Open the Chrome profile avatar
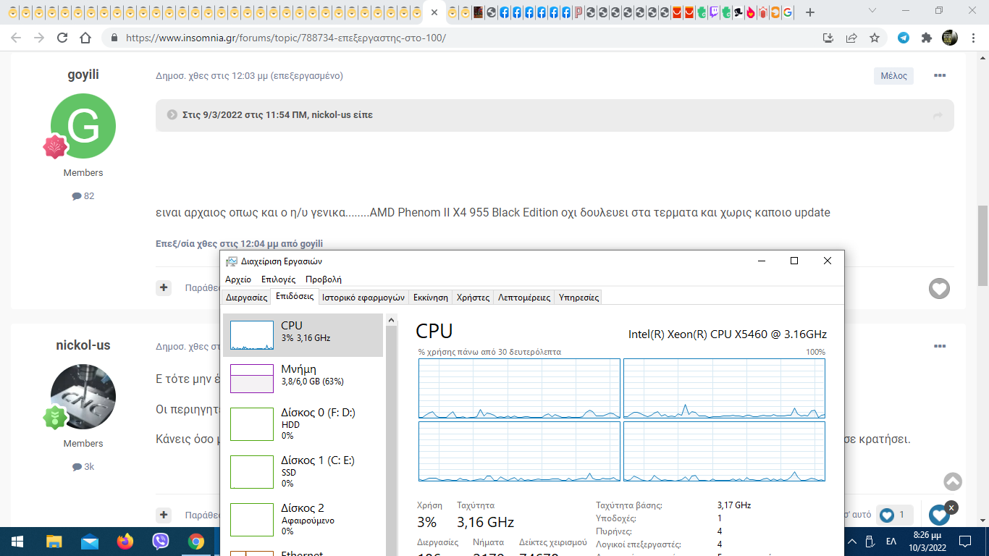This screenshot has width=989, height=556. point(950,38)
